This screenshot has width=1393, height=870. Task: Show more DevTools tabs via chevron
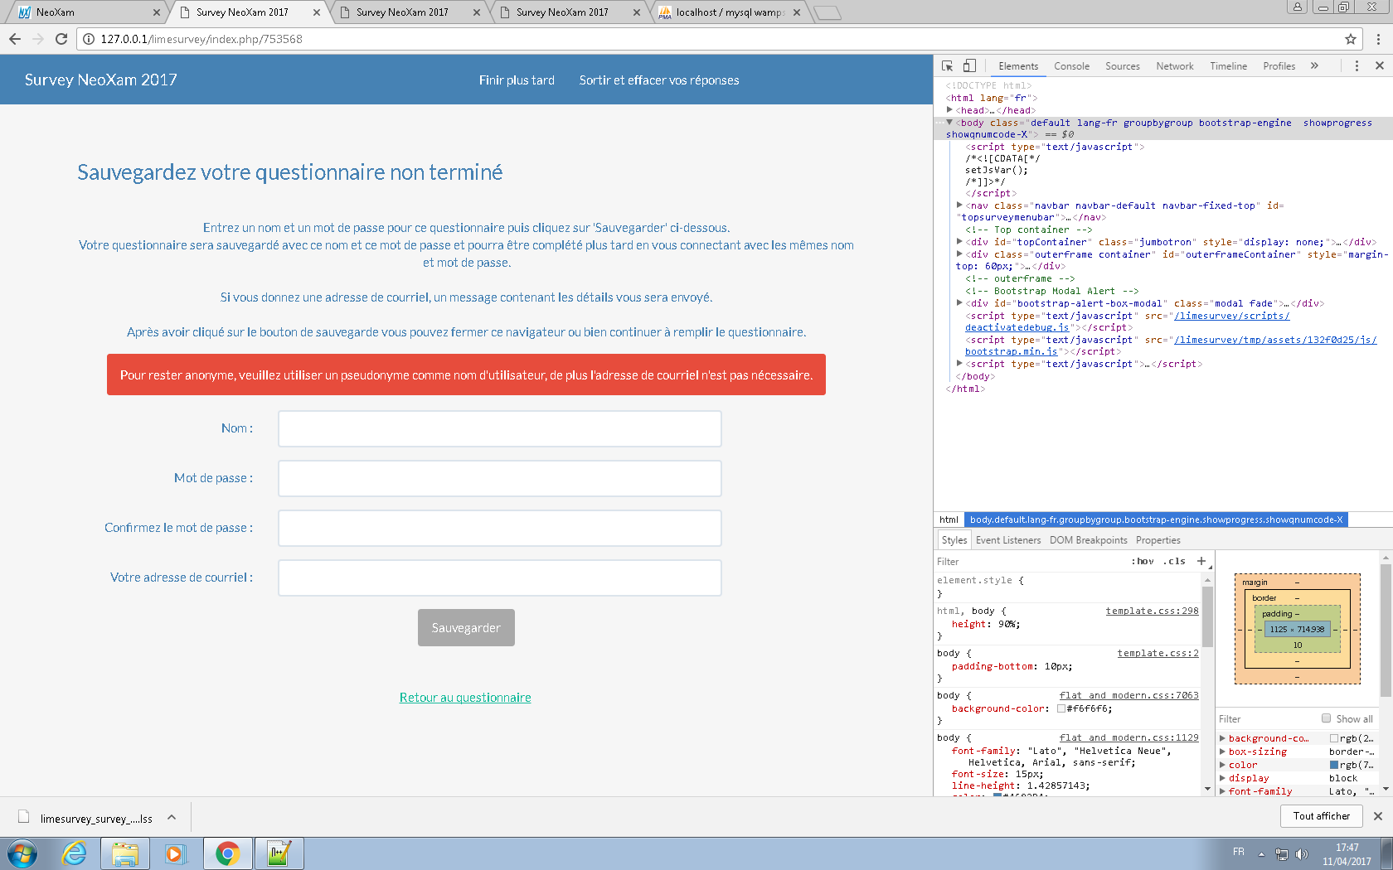(1314, 66)
